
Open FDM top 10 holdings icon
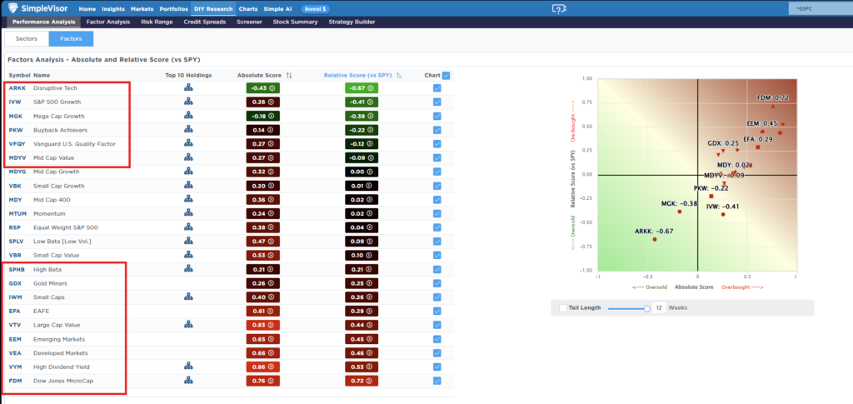[x=188, y=381]
